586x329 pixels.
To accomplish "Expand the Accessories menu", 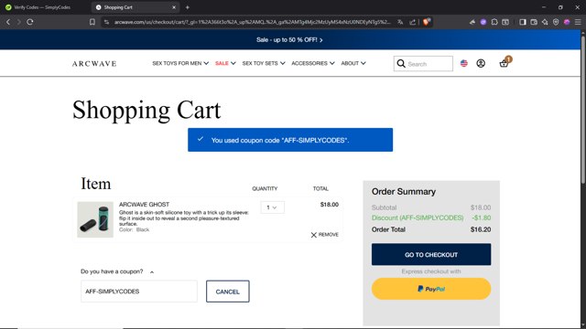I will [313, 63].
